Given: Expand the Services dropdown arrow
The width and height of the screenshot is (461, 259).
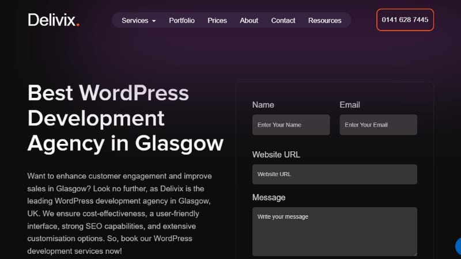Looking at the screenshot, I should click(x=154, y=21).
